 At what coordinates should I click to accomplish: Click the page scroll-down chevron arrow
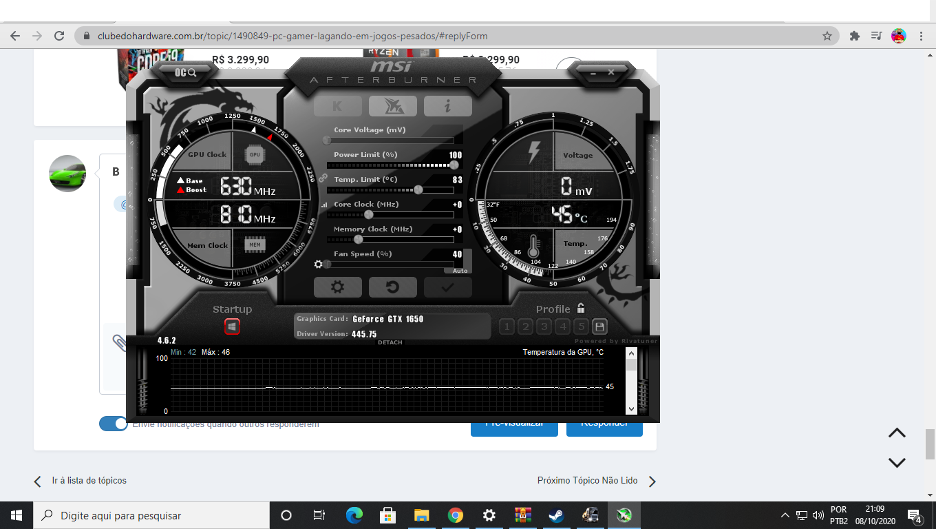point(897,463)
